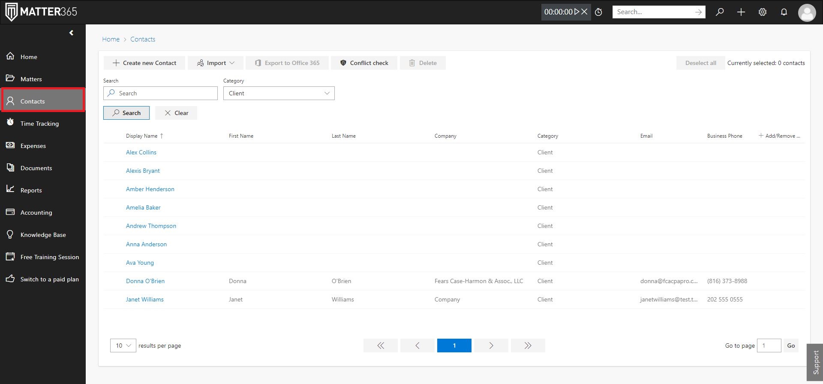This screenshot has width=823, height=384.
Task: Click the Email column header
Action: [646, 136]
